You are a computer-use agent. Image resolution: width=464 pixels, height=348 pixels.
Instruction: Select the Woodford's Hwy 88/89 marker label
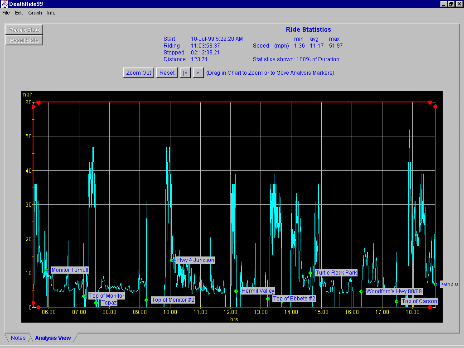coord(394,291)
